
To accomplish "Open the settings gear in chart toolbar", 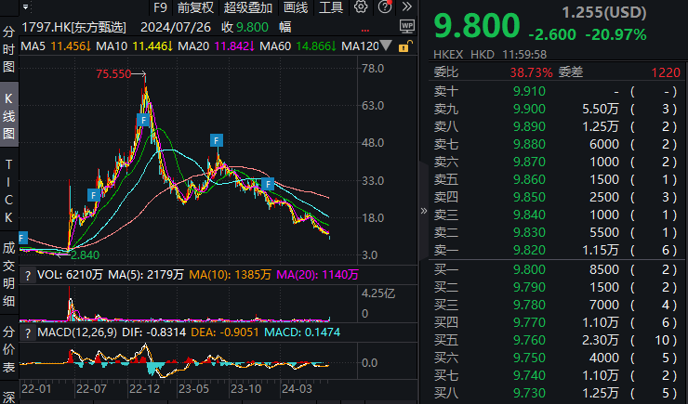I will click(361, 7).
